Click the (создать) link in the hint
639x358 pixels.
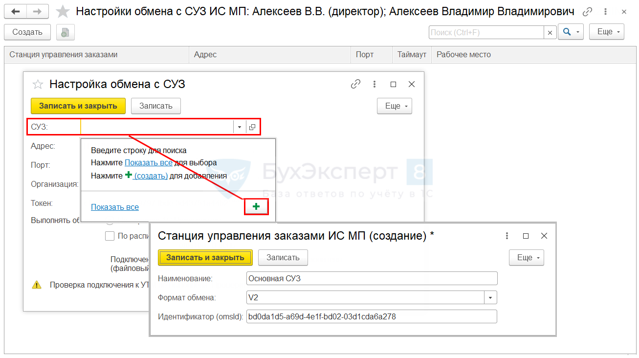coord(151,176)
